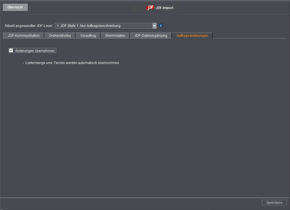
Task: View the Stammdaten tab
Action: (115, 36)
